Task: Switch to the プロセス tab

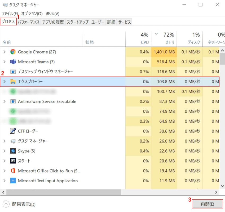Action: coord(8,22)
